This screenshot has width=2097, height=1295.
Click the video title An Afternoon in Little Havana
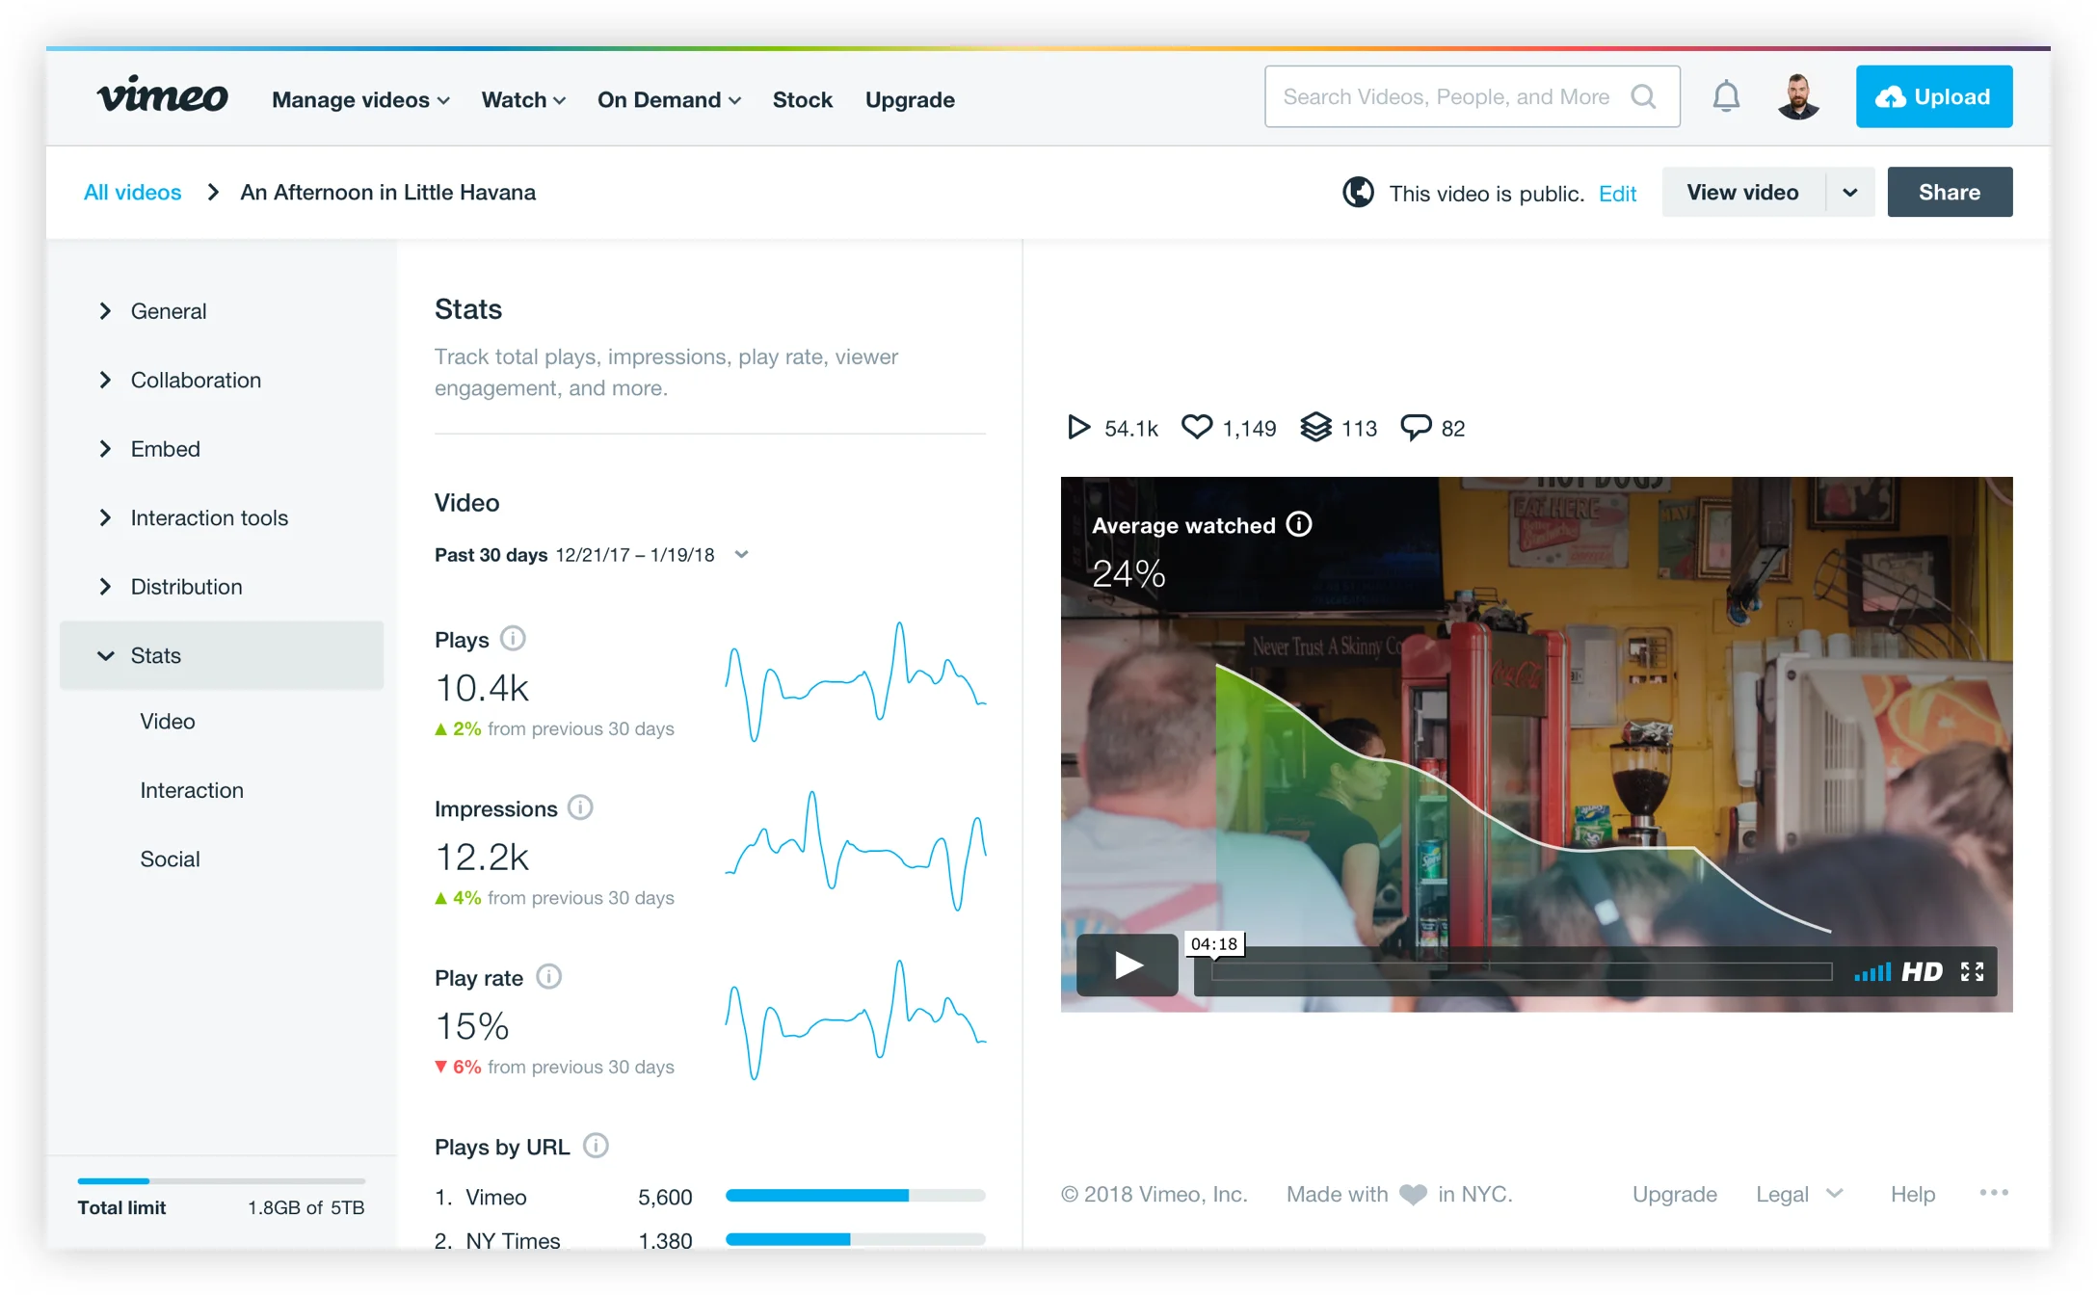[387, 193]
